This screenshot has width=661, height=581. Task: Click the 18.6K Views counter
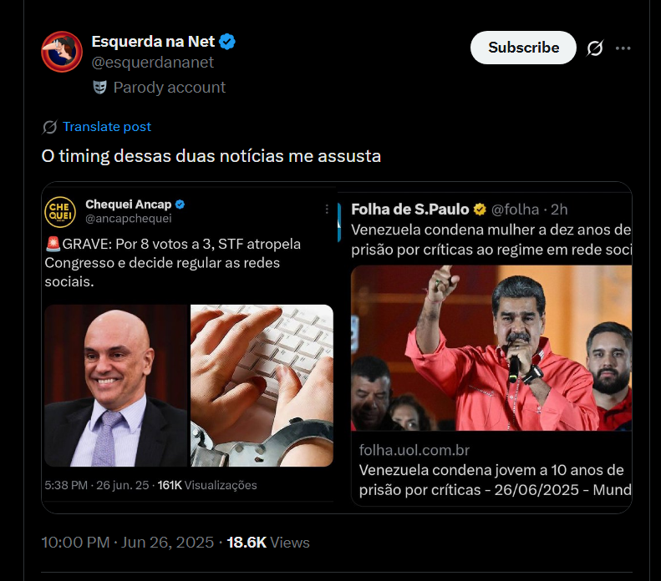268,543
